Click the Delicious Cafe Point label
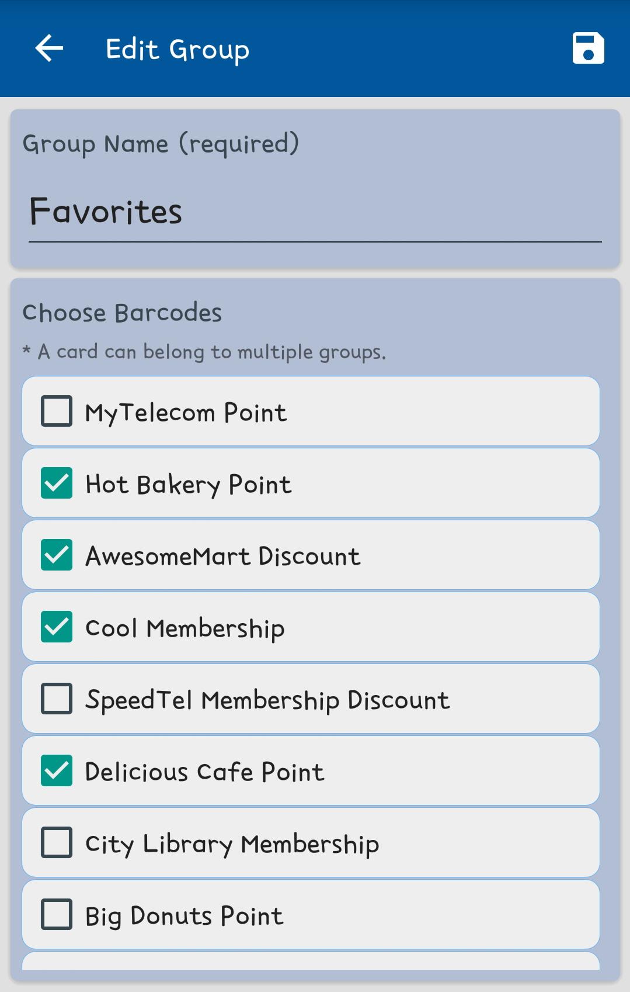This screenshot has height=992, width=630. click(x=204, y=772)
